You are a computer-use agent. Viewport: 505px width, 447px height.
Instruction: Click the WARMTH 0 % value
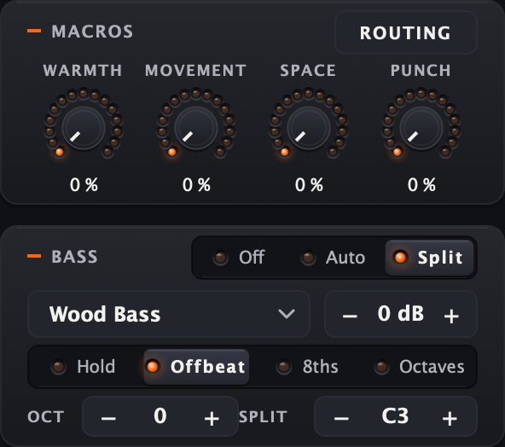pos(84,185)
